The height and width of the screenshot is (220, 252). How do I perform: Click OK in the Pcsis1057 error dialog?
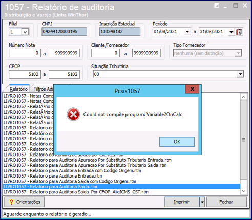point(177,142)
